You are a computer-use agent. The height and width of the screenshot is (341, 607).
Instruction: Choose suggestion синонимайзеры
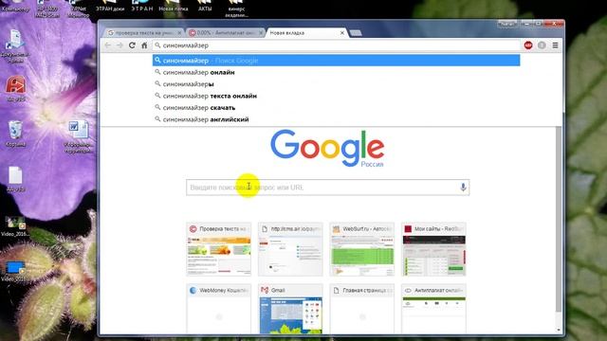(336, 84)
